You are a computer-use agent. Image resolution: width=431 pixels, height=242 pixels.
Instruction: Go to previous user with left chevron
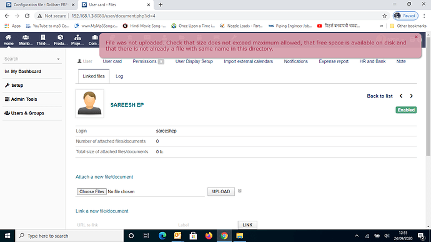pyautogui.click(x=401, y=96)
